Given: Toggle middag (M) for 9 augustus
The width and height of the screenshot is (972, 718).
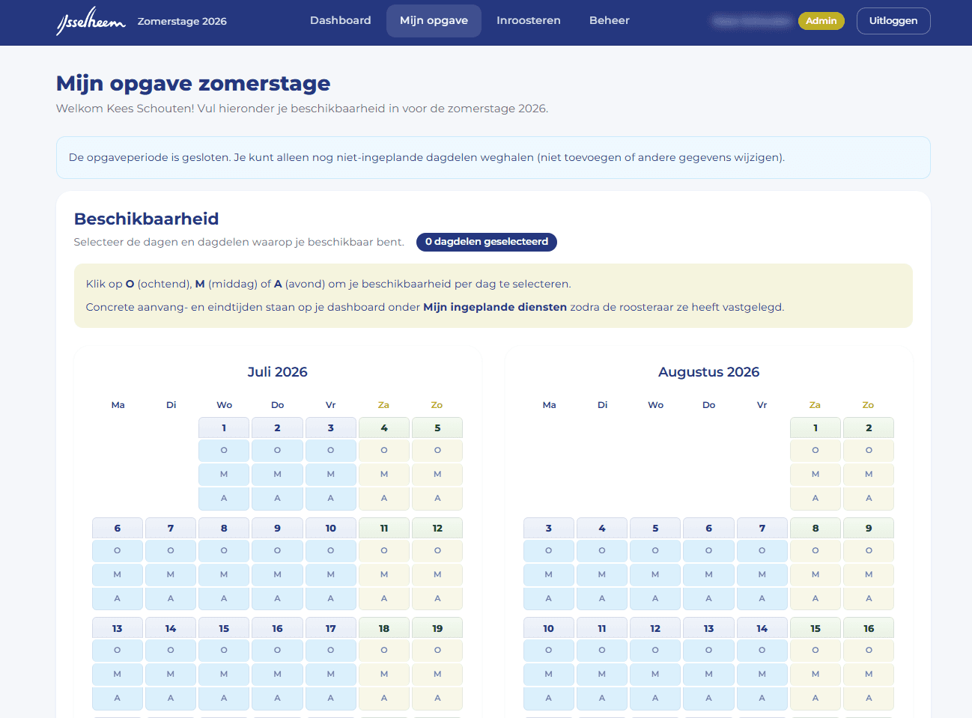Looking at the screenshot, I should (869, 574).
